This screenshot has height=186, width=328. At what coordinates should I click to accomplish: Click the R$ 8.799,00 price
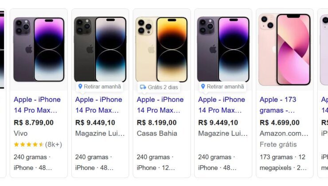point(34,123)
